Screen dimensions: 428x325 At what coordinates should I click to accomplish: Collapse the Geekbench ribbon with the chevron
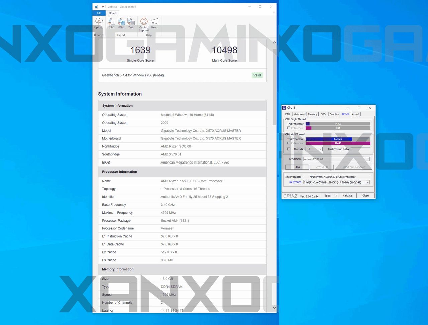click(x=274, y=13)
